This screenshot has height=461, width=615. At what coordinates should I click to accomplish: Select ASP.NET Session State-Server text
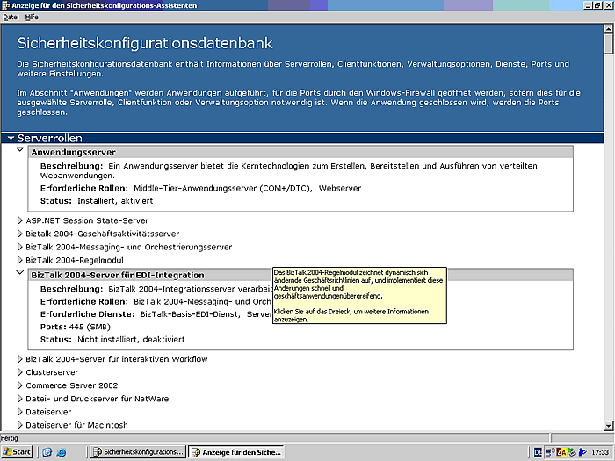pos(87,220)
